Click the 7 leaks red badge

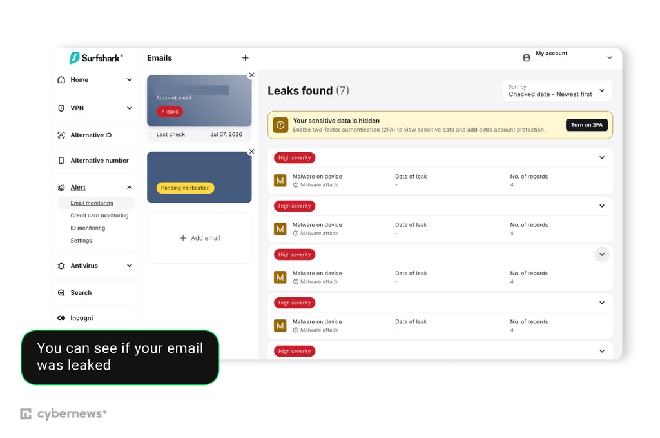[170, 112]
